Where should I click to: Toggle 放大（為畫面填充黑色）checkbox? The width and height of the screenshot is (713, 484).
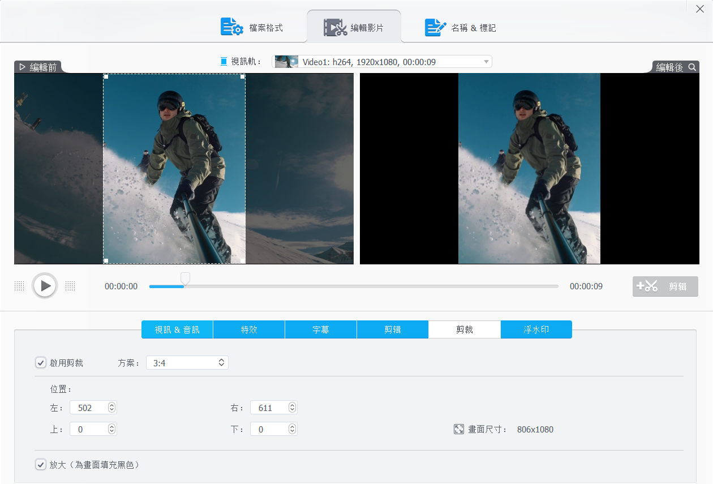tap(41, 465)
